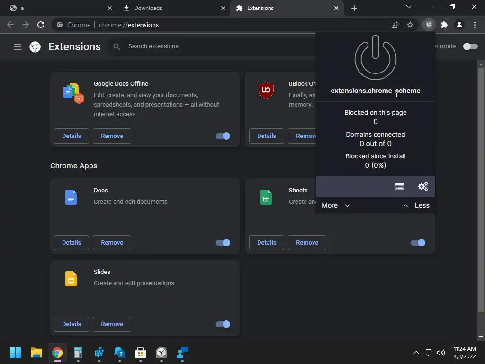Viewport: 485px width, 364px height.
Task: Open Calculator from taskbar
Action: tap(78, 353)
